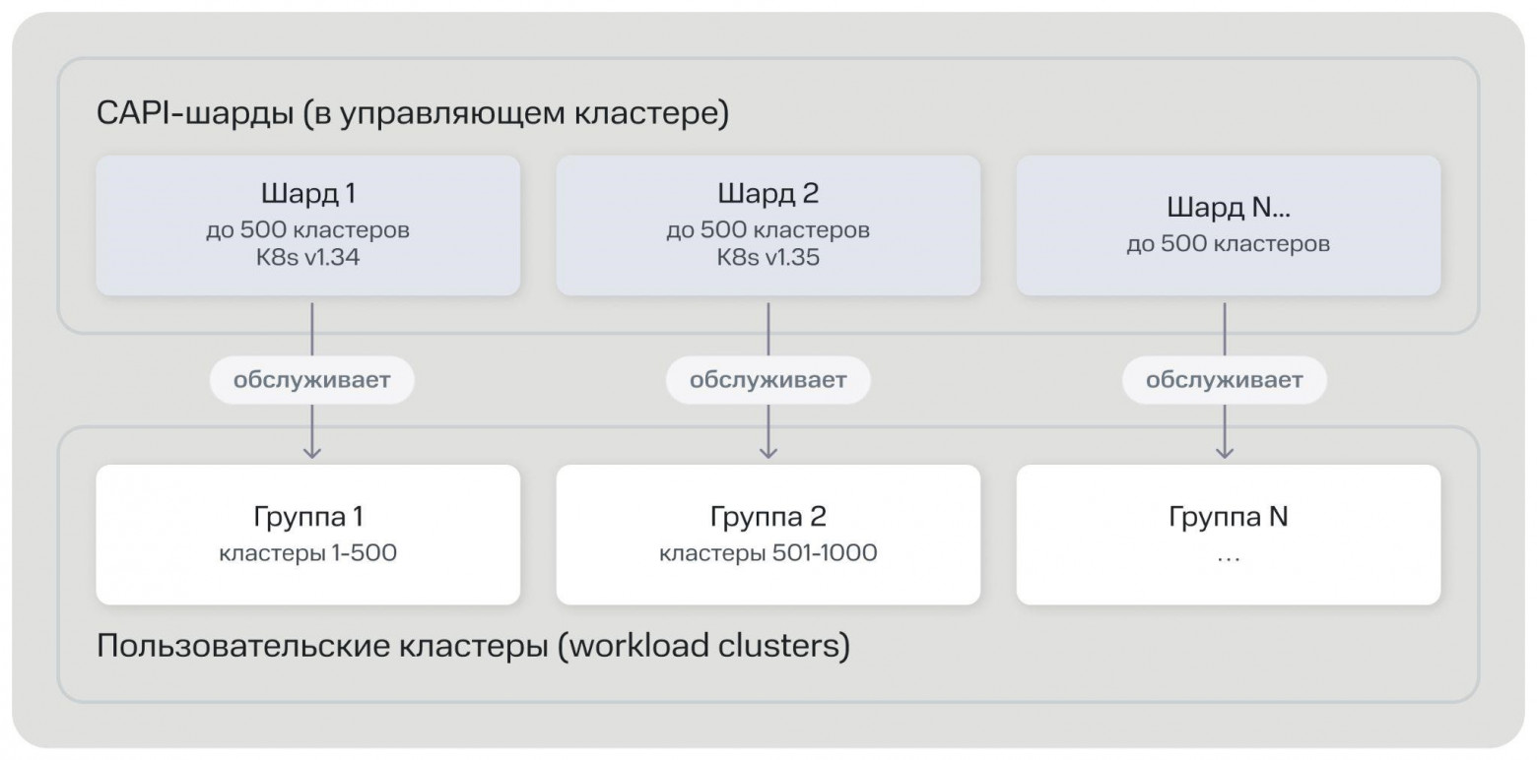Click the 'CAPI-шарды (в управляющем кластере)' heading
Image resolution: width=1537 pixels, height=760 pixels.
[x=413, y=113]
